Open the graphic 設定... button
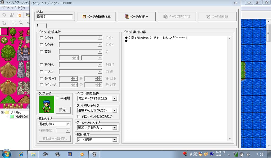Image resolution: width=271 pixels, height=158 pixels. tap(64, 110)
